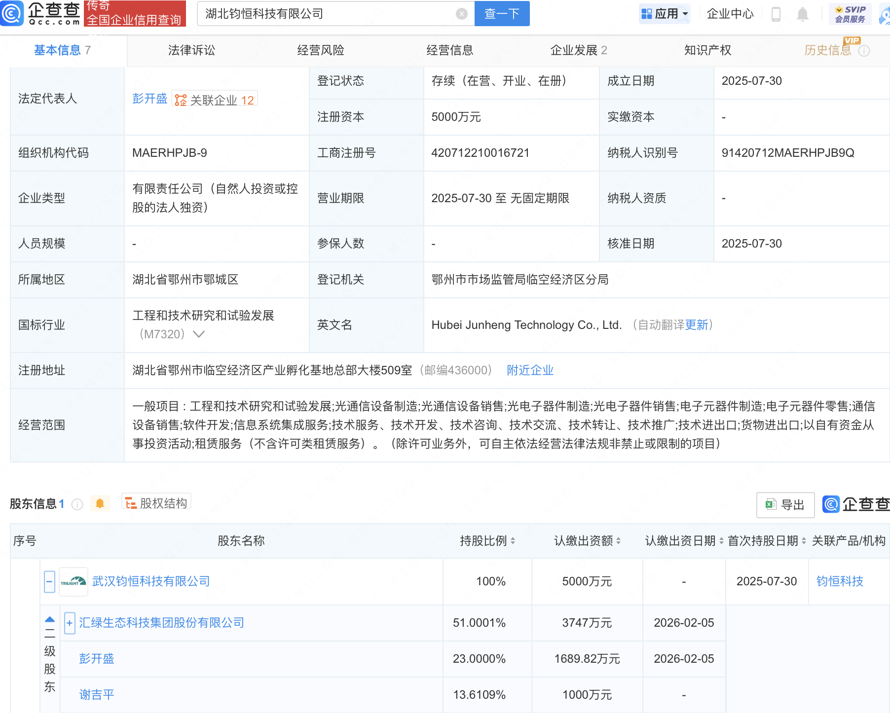Sort by 认缴出资额 column

[x=618, y=540]
